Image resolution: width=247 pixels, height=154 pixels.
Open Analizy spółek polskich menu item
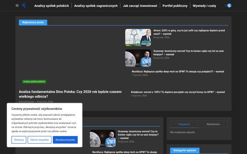(x=51, y=6)
